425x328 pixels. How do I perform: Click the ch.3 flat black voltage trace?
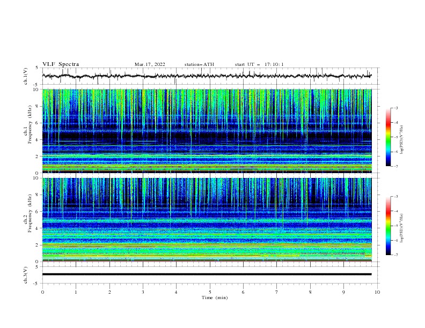207,274
